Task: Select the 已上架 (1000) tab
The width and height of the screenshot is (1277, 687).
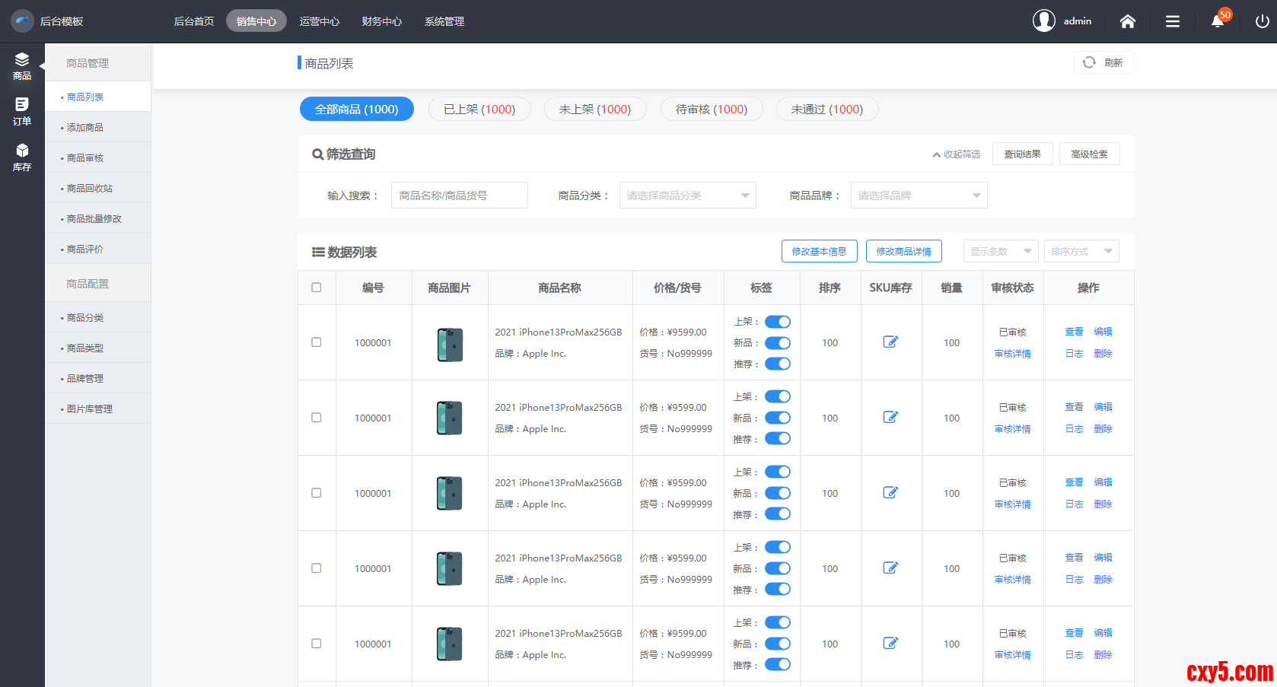Action: [x=479, y=109]
